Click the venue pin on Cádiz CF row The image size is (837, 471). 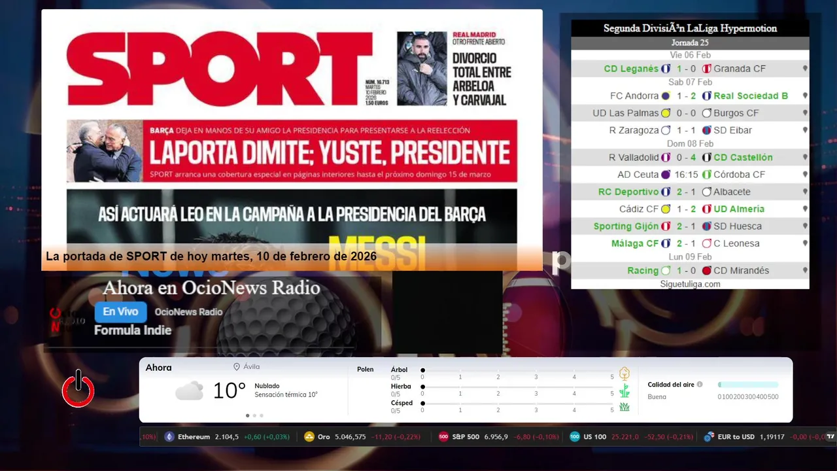(805, 209)
